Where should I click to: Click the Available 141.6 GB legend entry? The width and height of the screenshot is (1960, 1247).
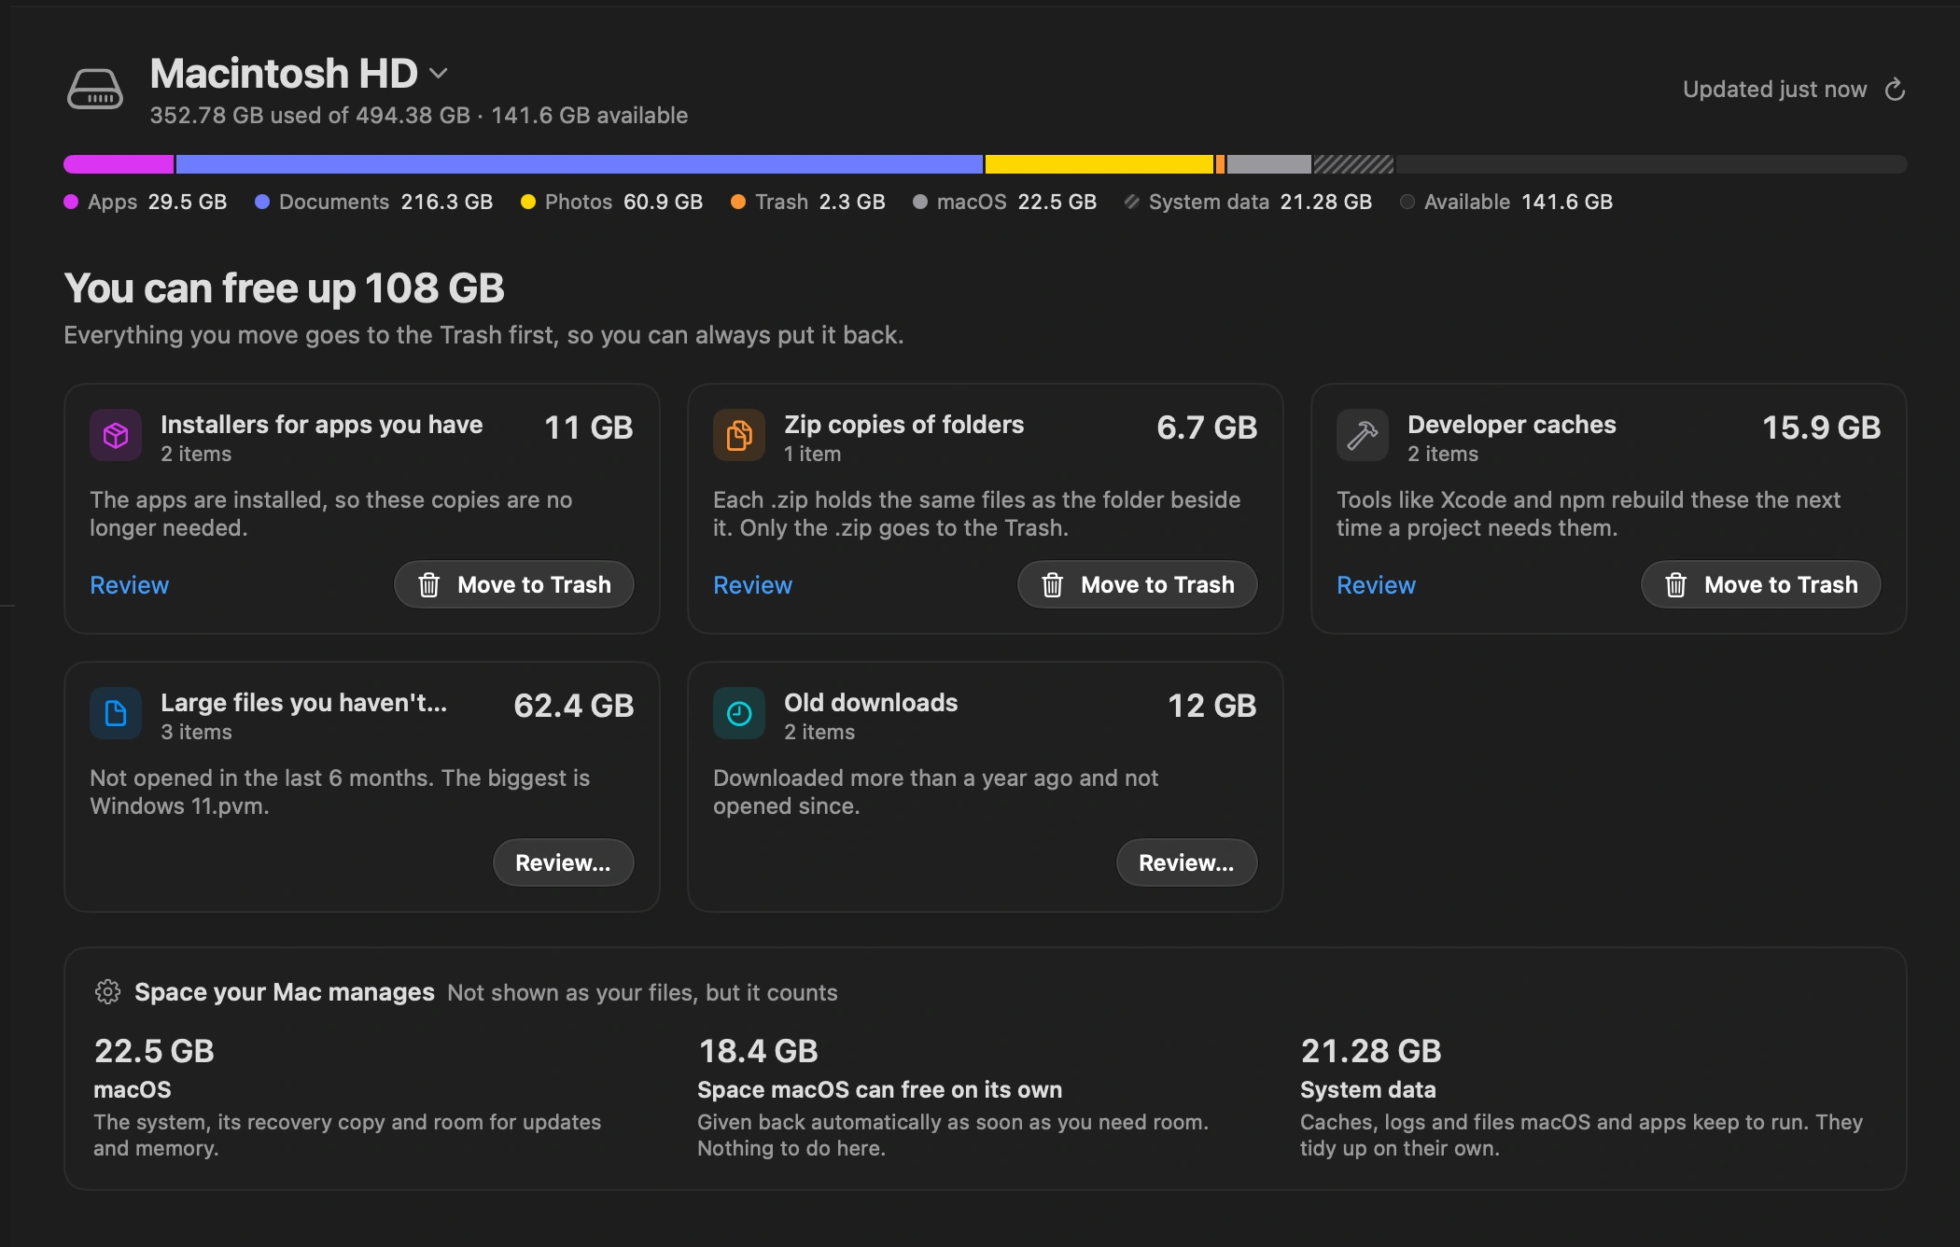click(1506, 202)
